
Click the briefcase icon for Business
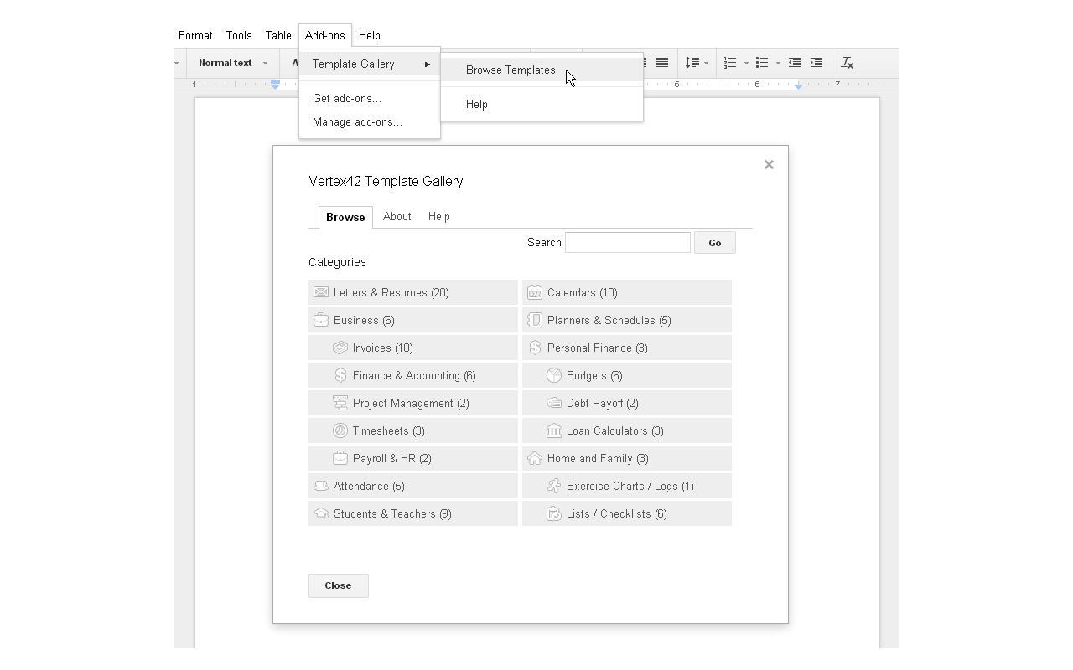(321, 320)
